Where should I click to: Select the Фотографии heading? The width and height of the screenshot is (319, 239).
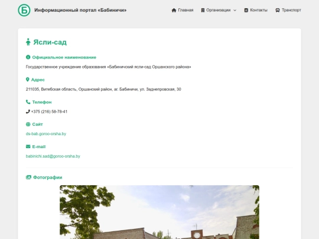tap(48, 178)
